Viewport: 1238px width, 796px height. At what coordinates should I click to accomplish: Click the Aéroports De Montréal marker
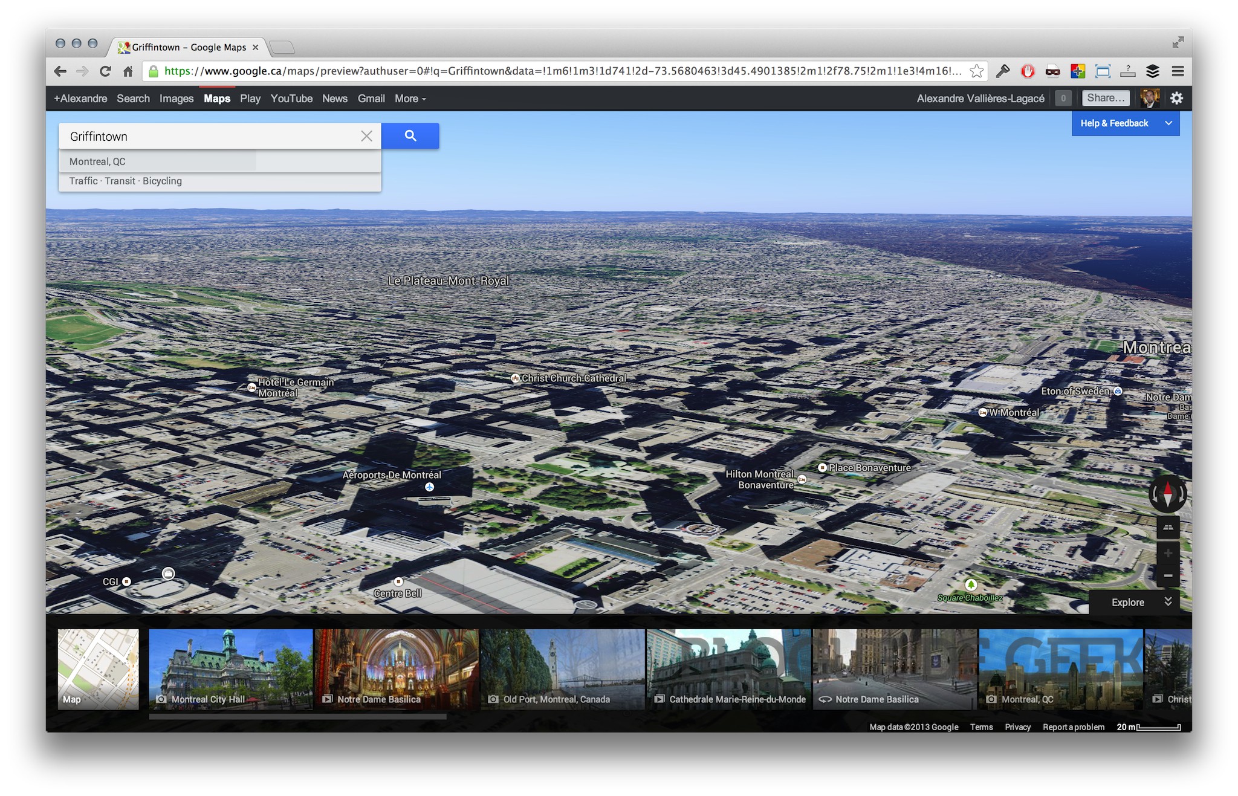pos(429,487)
